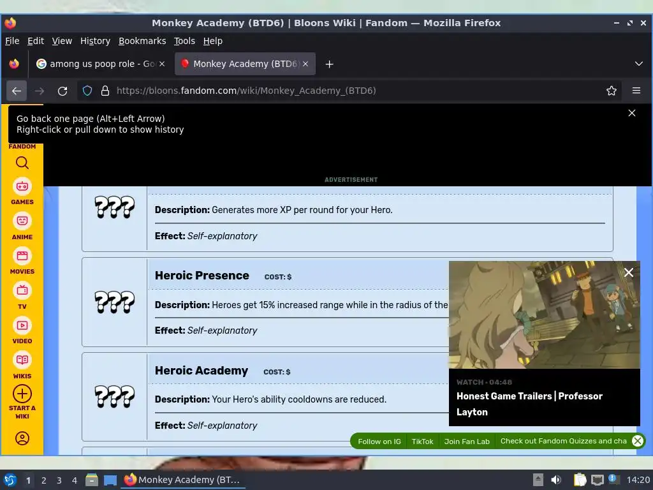653x490 pixels.
Task: Open the Video section in Fandom sidebar
Action: coord(22,330)
